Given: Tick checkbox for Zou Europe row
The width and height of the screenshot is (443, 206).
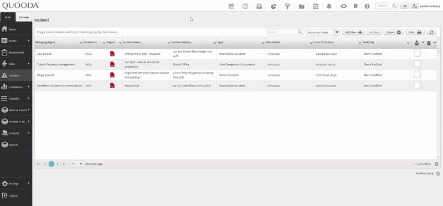Looking at the screenshot, I should coord(417,53).
